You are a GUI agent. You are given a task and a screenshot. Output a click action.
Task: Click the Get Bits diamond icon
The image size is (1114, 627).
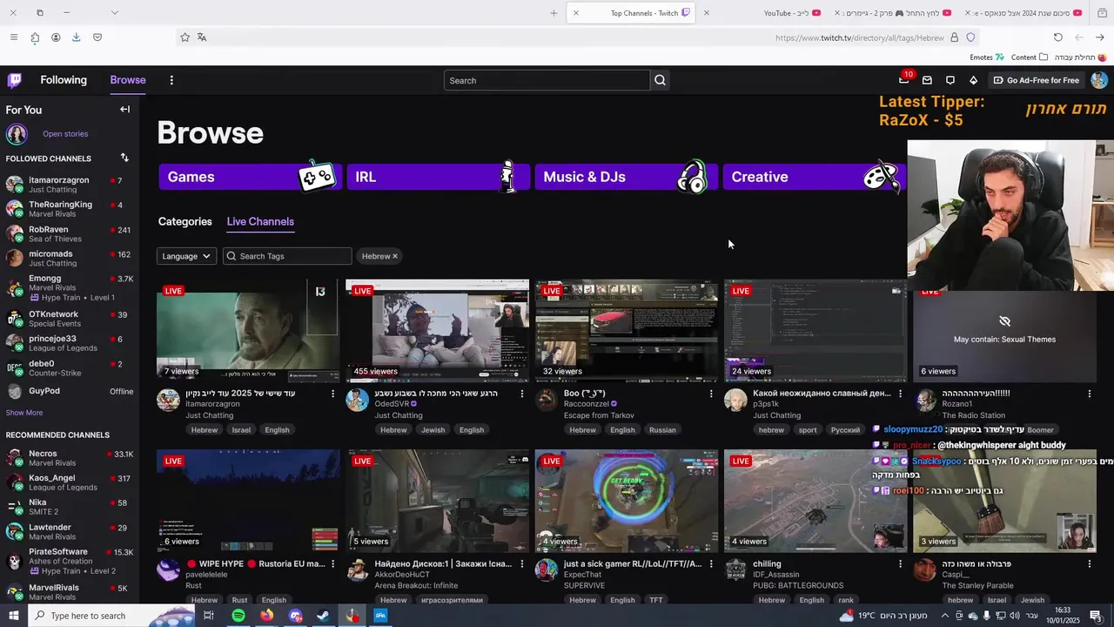[x=973, y=80]
